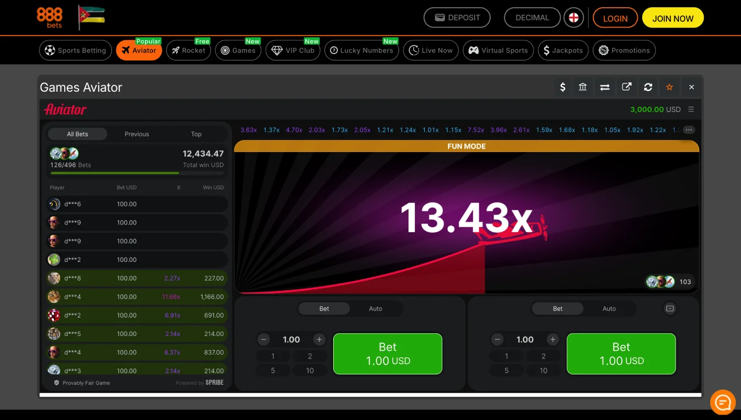Open the Virtual Sports menu item
Image resolution: width=741 pixels, height=420 pixels.
pos(498,51)
